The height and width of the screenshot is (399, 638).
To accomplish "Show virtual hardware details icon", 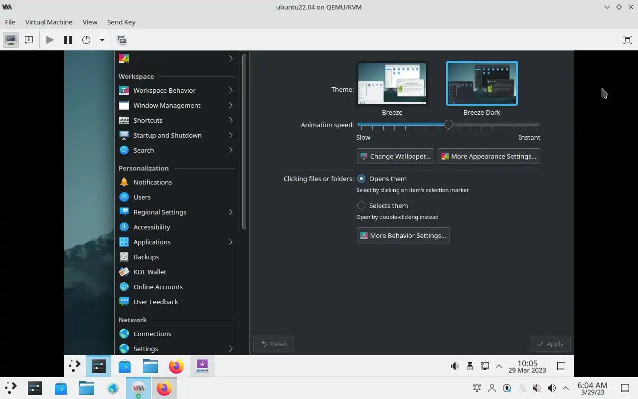I will tap(29, 40).
